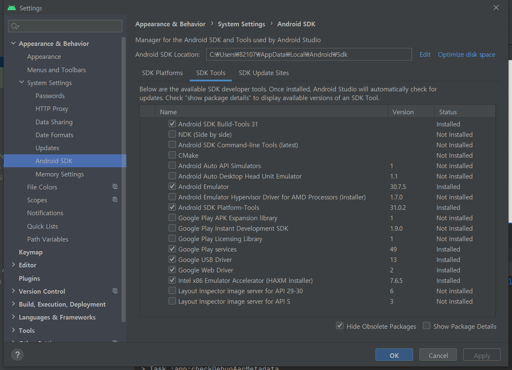
Task: Enable the CMake package for installation
Action: pos(172,155)
